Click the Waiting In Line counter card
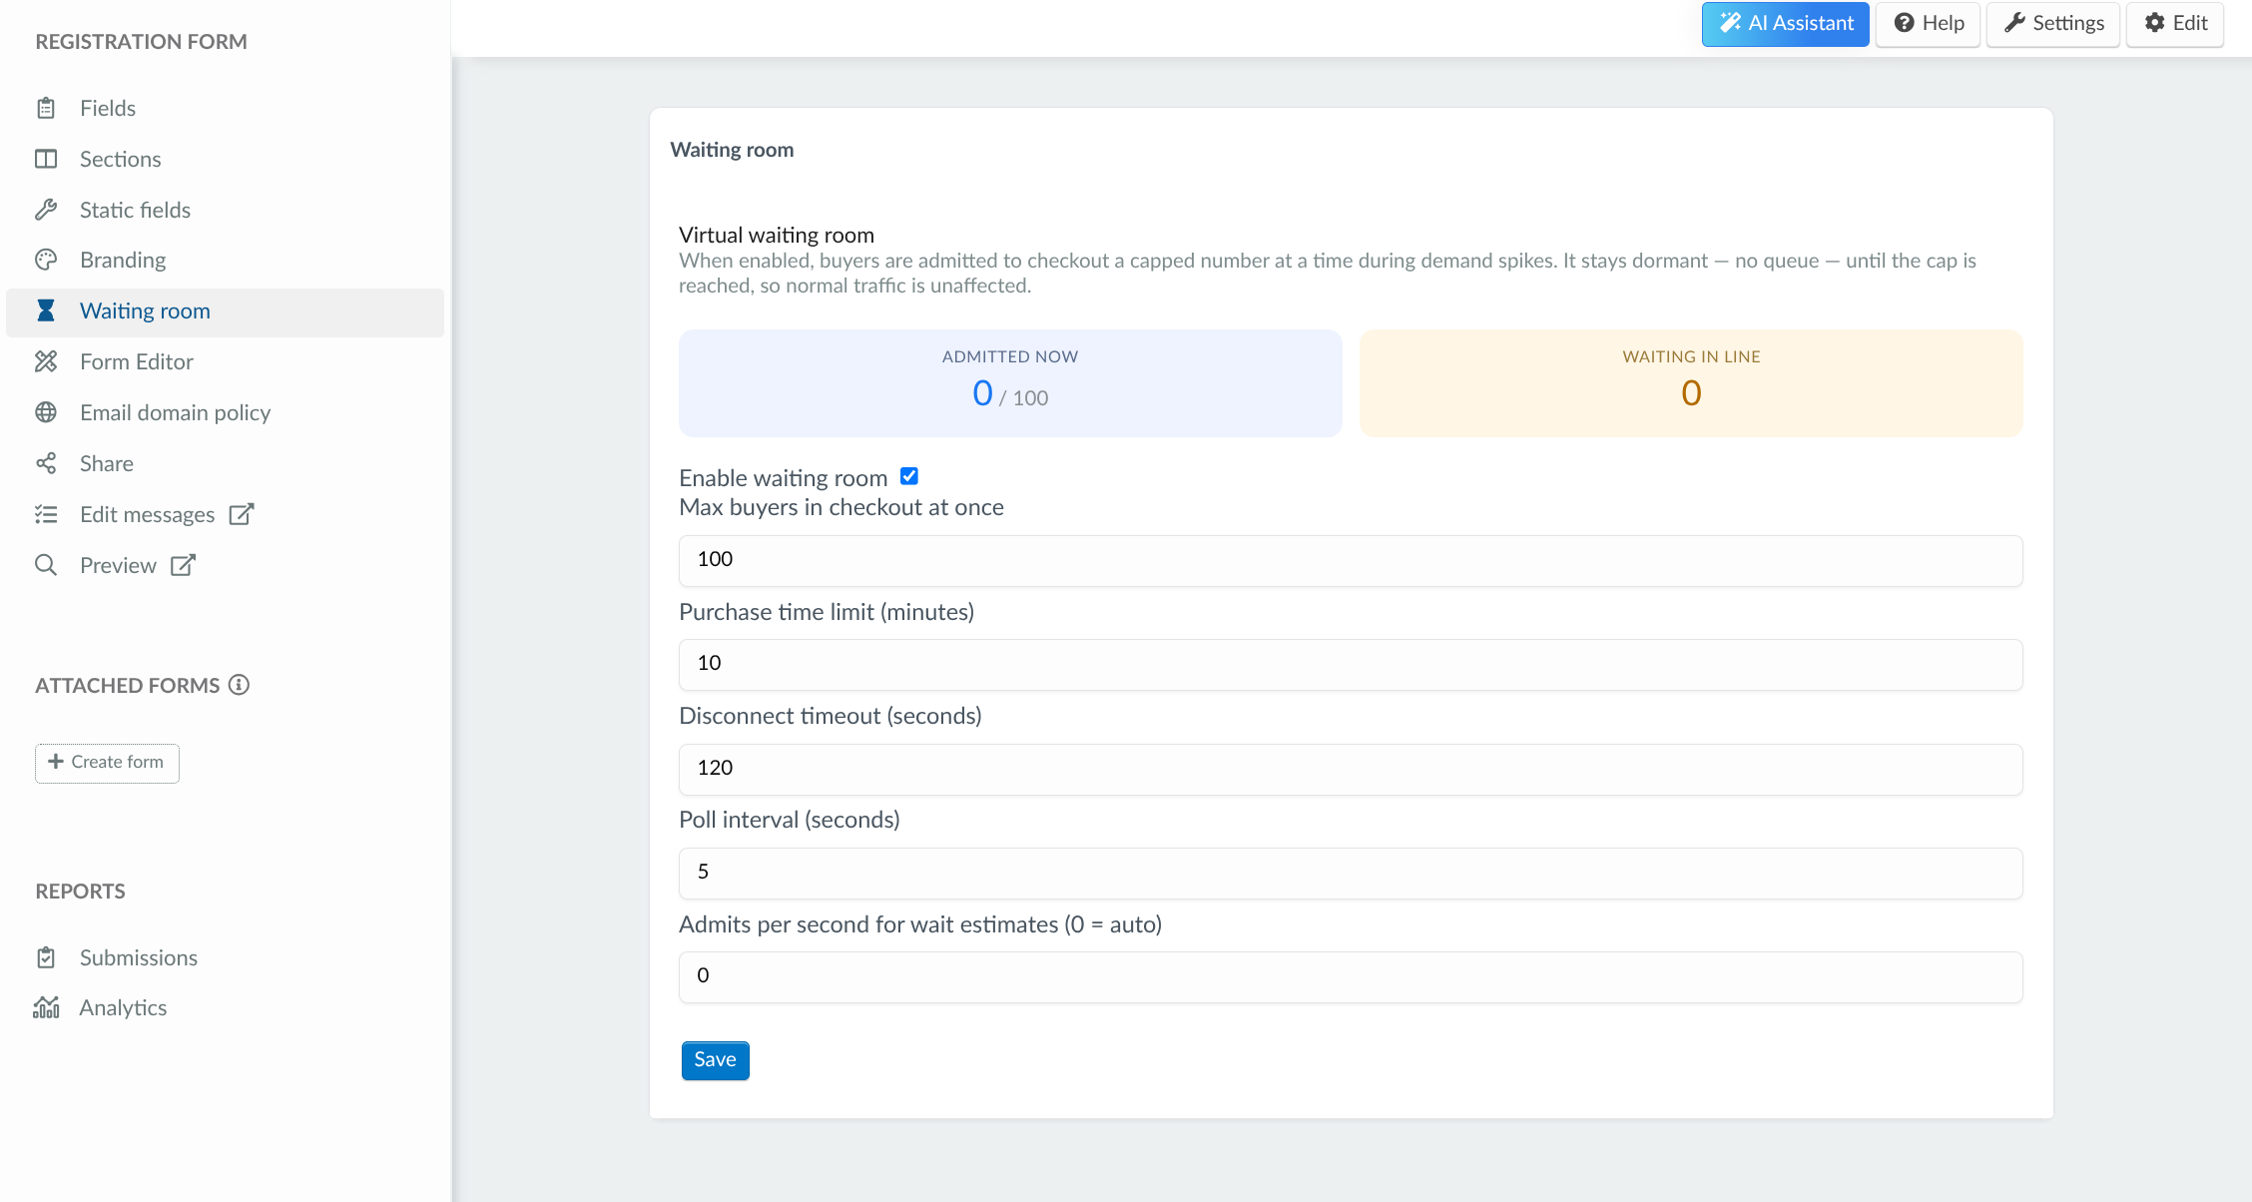2252x1202 pixels. point(1691,383)
